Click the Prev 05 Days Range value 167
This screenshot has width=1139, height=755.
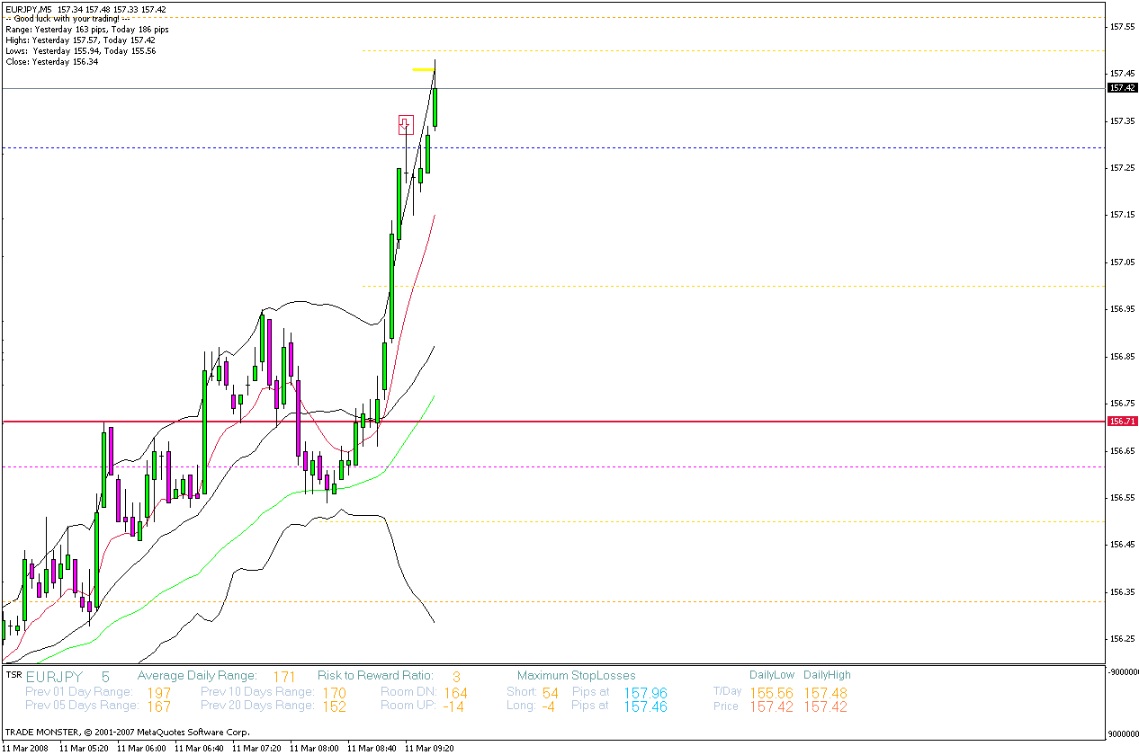click(x=158, y=706)
